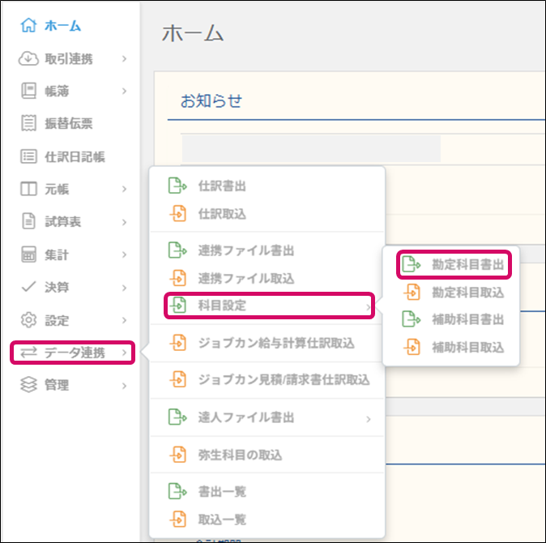Image resolution: width=546 pixels, height=543 pixels.
Task: Select 補助科目取込 in the submenu
Action: pos(467,348)
